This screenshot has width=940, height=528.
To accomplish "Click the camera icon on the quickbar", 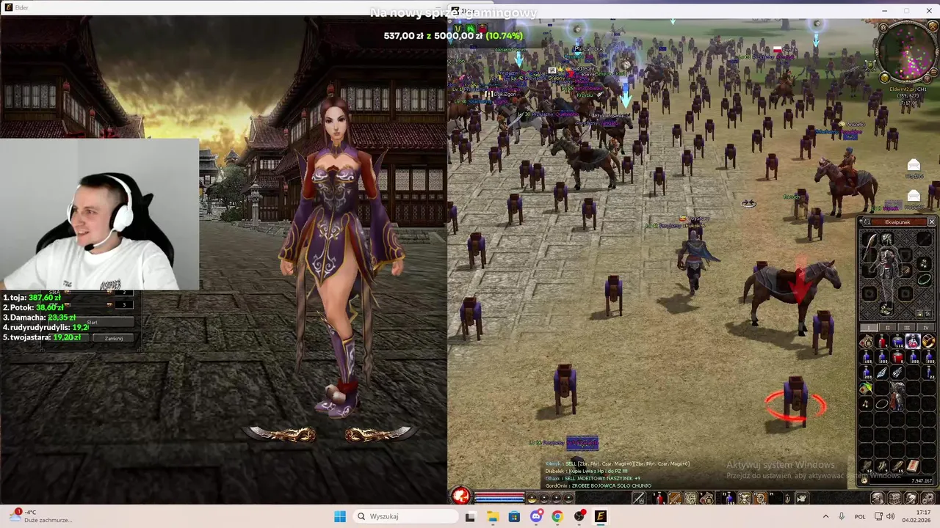I will click(801, 498).
